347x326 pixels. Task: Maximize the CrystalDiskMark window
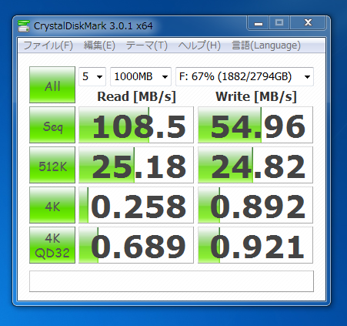coord(279,23)
